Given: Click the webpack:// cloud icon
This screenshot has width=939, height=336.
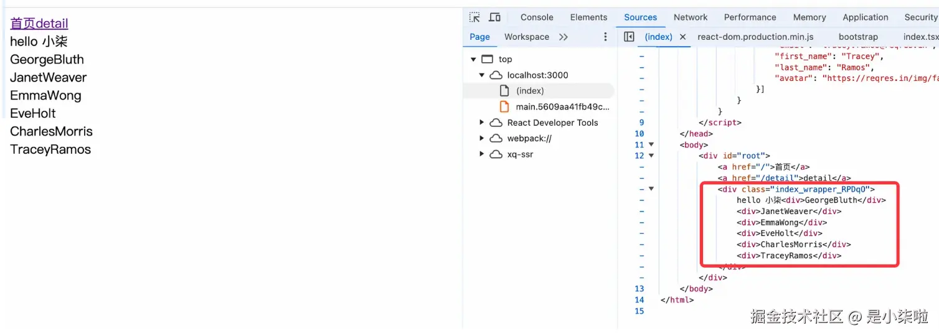Looking at the screenshot, I should click(x=496, y=138).
